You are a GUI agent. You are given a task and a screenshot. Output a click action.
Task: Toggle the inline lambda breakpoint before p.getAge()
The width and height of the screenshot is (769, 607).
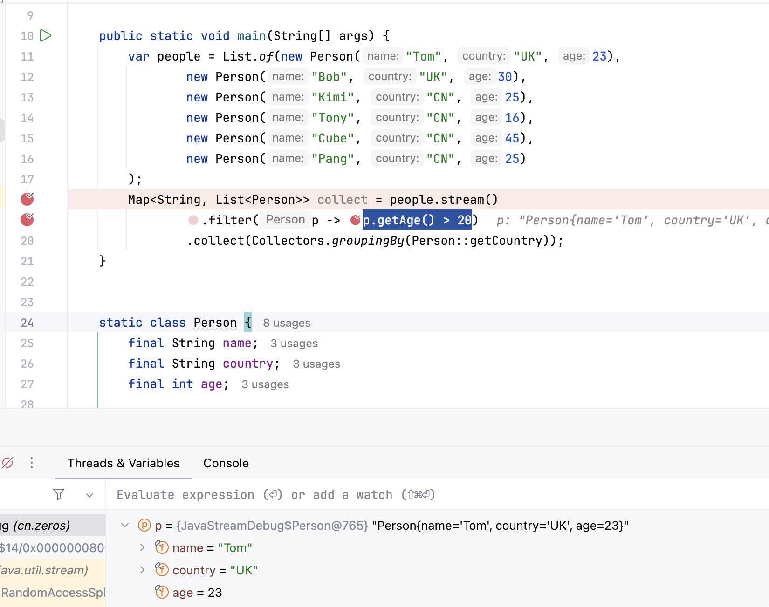coord(356,220)
